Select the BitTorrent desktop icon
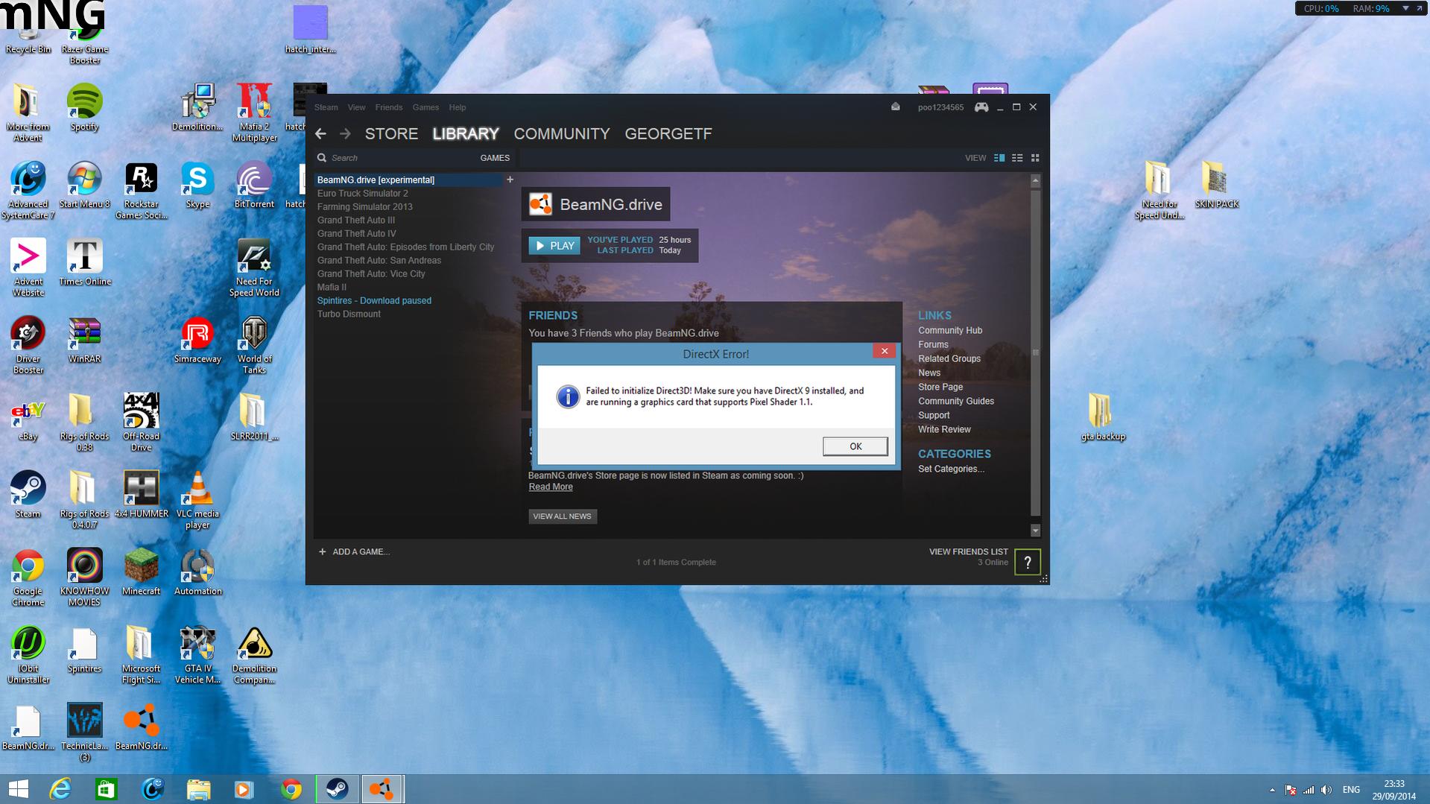1430x804 pixels. point(254,185)
